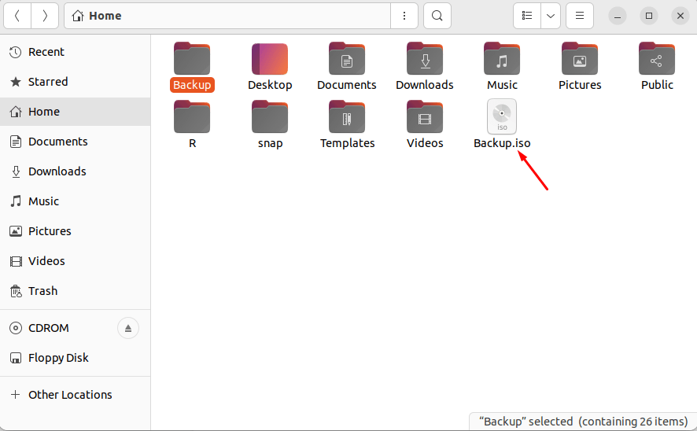Select the Documents folder in file grid
The height and width of the screenshot is (431, 697).
[x=347, y=59]
